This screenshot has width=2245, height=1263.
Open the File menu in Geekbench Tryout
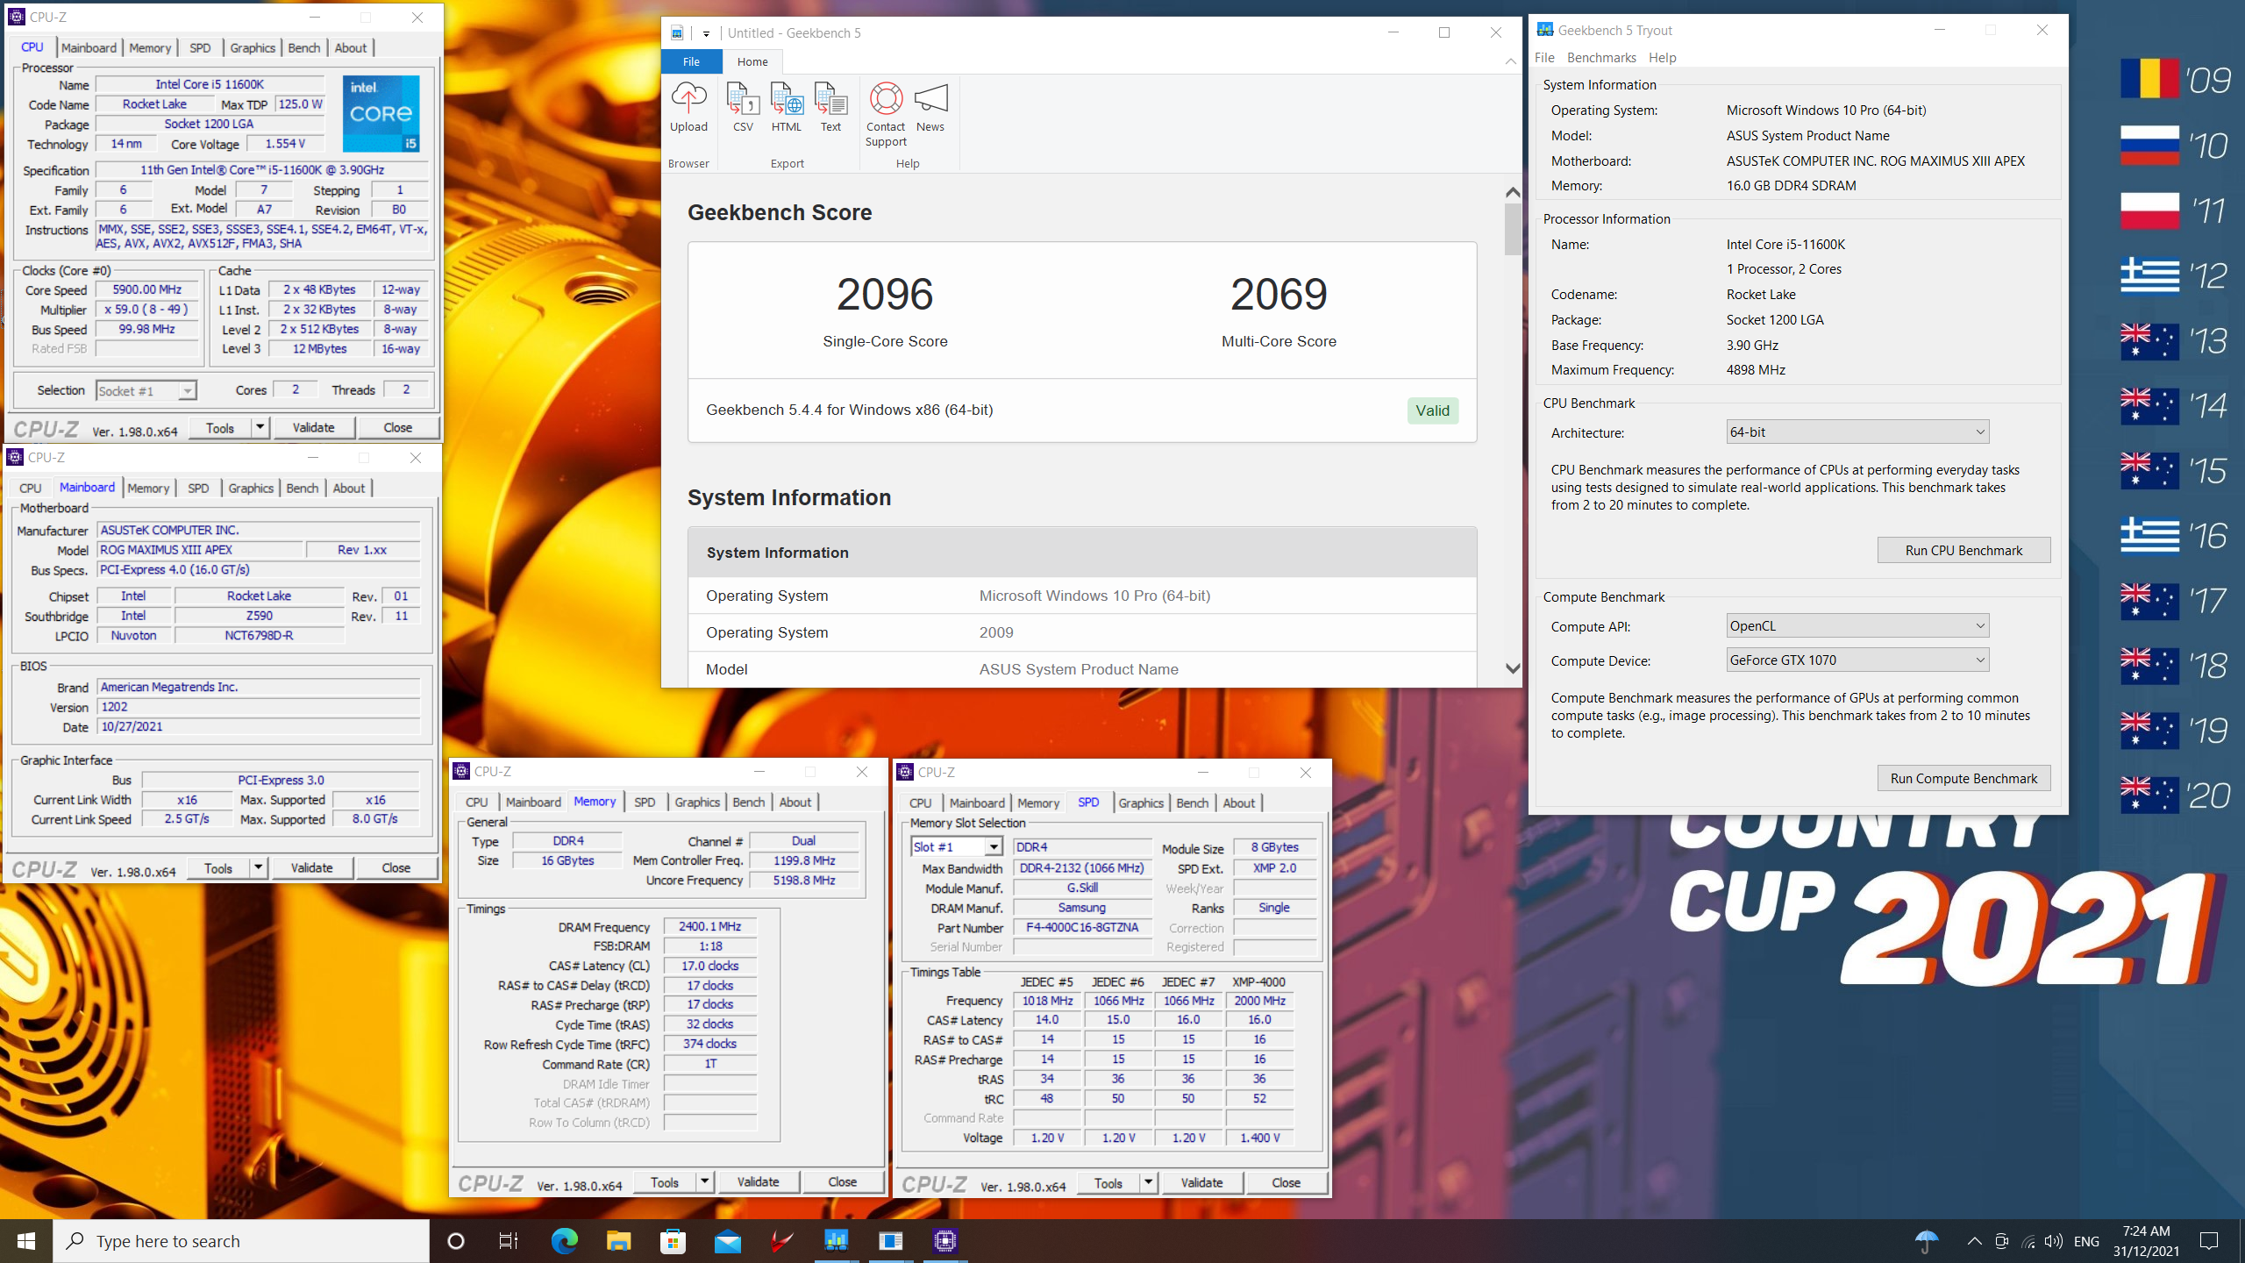tap(1544, 58)
